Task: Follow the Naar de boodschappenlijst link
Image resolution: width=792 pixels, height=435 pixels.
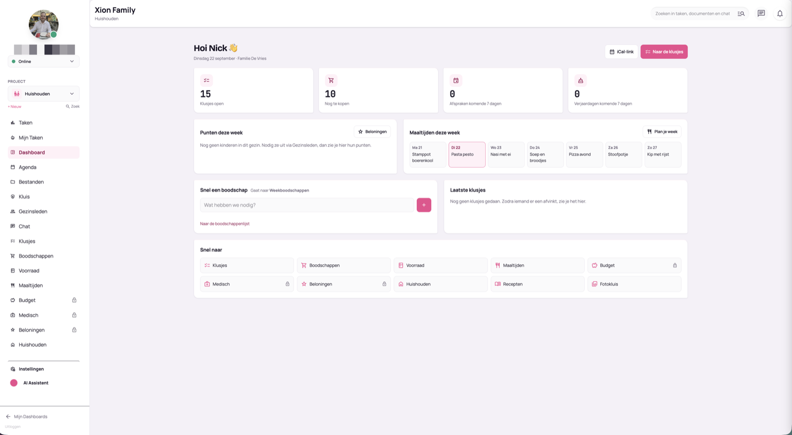Action: click(x=225, y=224)
